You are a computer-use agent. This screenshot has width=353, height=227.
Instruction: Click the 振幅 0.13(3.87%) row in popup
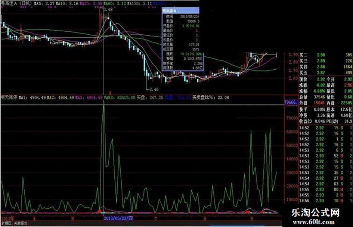[x=183, y=59]
